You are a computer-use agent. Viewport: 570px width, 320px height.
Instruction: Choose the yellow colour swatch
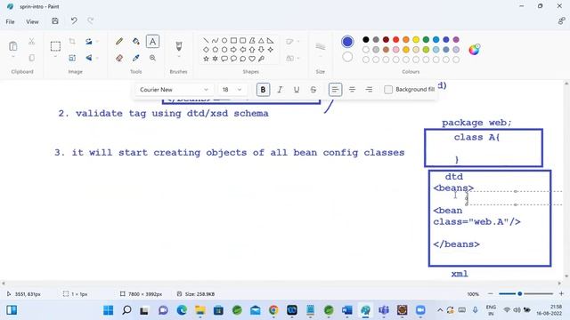pos(416,39)
